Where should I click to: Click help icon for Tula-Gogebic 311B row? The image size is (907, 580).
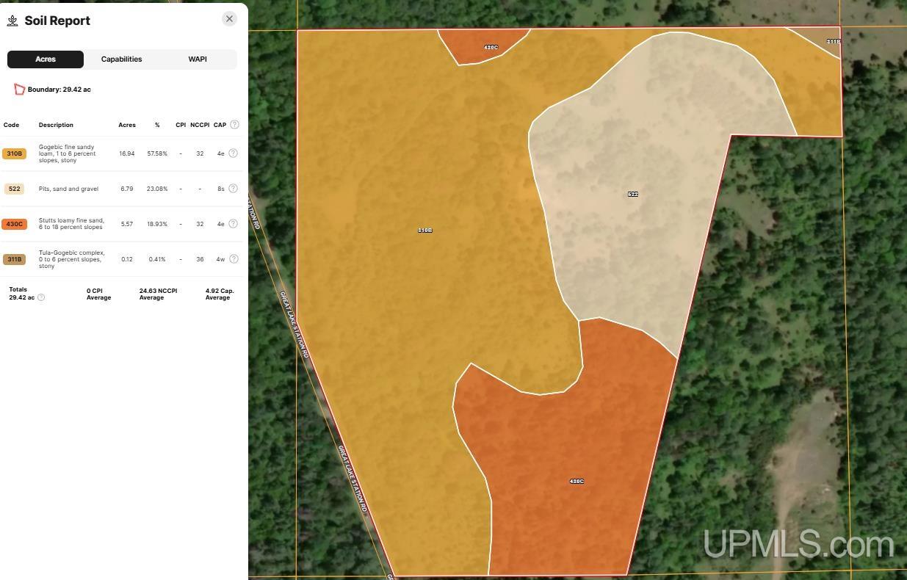click(x=233, y=259)
